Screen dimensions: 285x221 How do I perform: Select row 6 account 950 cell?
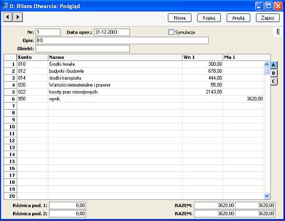(33, 99)
